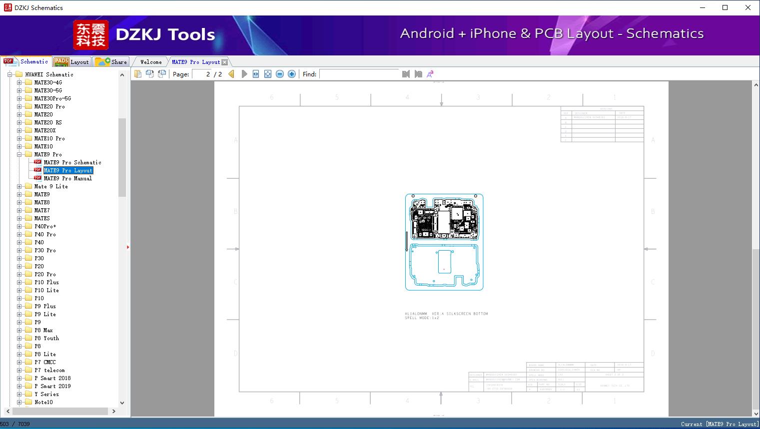Screen dimensions: 760x429
Task: Switch to the PADS Layout tab
Action: click(71, 62)
